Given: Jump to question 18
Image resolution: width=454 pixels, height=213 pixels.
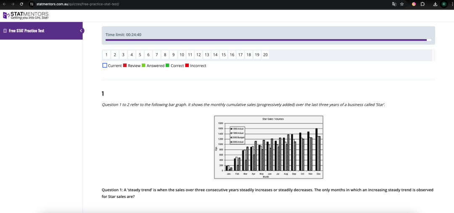Looking at the screenshot, I should pyautogui.click(x=249, y=55).
